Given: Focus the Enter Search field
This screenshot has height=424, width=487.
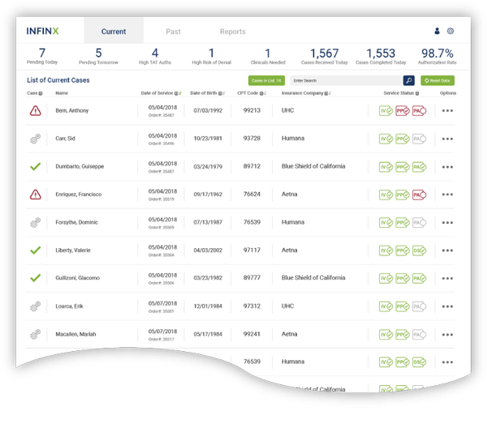Looking at the screenshot, I should click(x=347, y=80).
